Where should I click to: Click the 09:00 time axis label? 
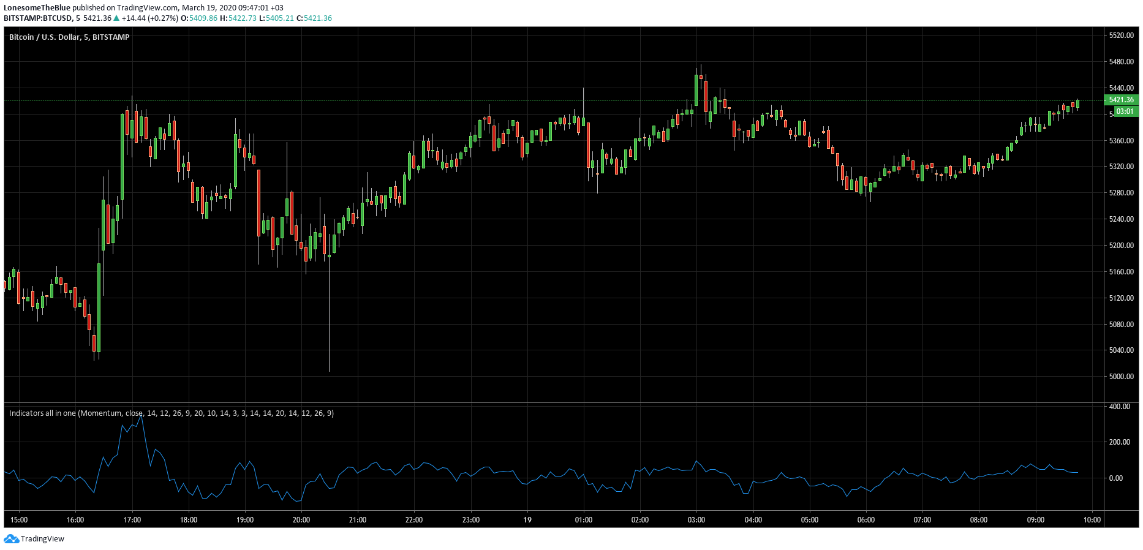click(x=1036, y=520)
